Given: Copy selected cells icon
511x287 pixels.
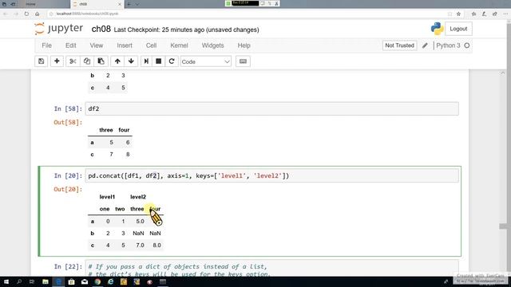Looking at the screenshot, I should [87, 61].
